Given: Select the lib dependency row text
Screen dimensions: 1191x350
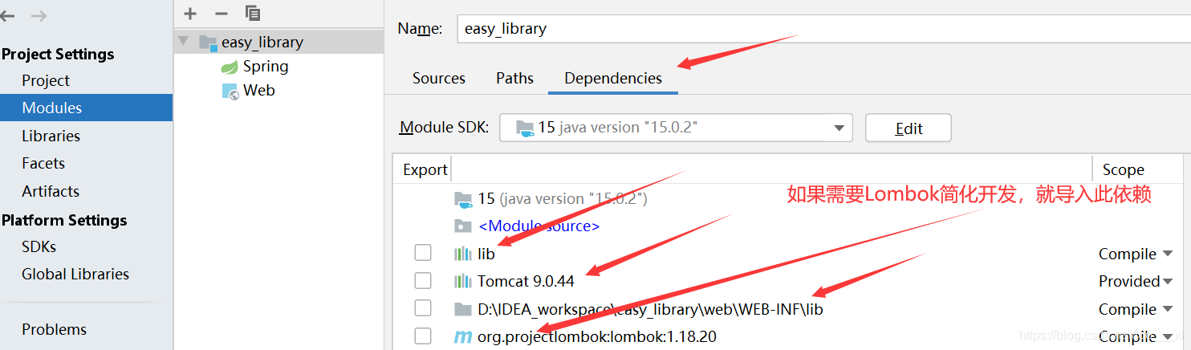Looking at the screenshot, I should coord(486,254).
